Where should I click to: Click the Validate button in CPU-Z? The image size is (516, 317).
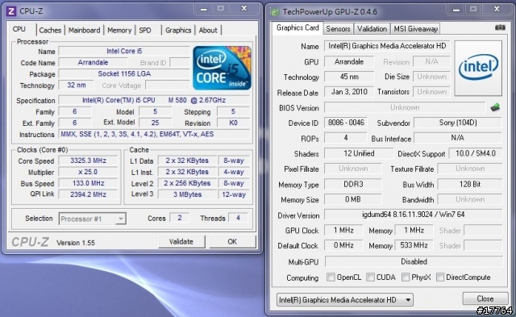(x=181, y=242)
